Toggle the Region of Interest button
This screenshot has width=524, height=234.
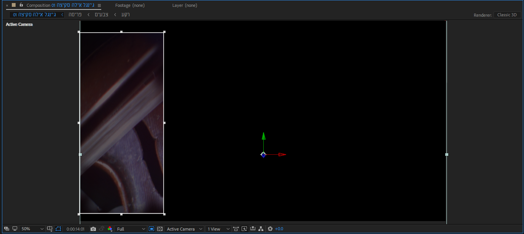[x=151, y=229]
